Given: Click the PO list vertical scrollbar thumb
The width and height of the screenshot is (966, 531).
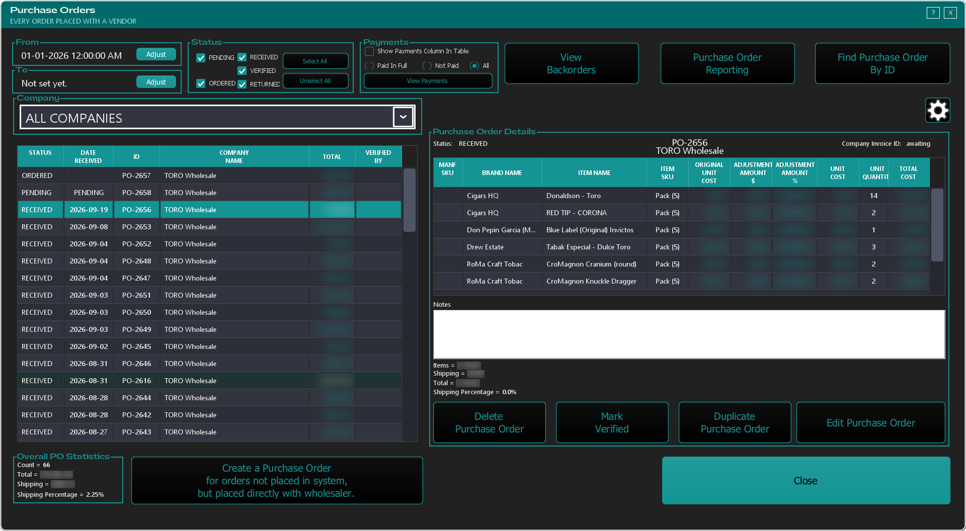Looking at the screenshot, I should tap(410, 200).
